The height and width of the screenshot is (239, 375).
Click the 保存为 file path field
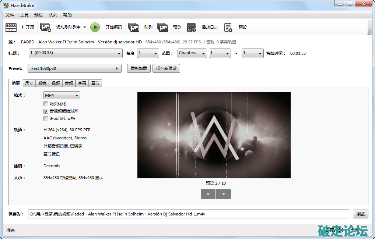point(188,214)
